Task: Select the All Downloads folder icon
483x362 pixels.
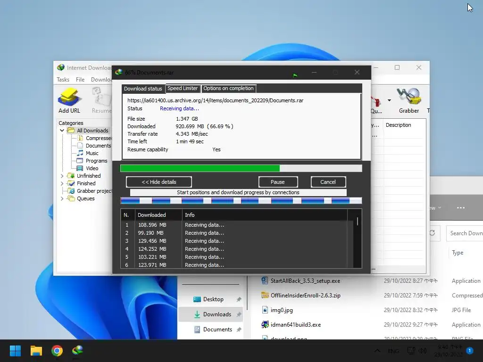Action: click(x=71, y=131)
